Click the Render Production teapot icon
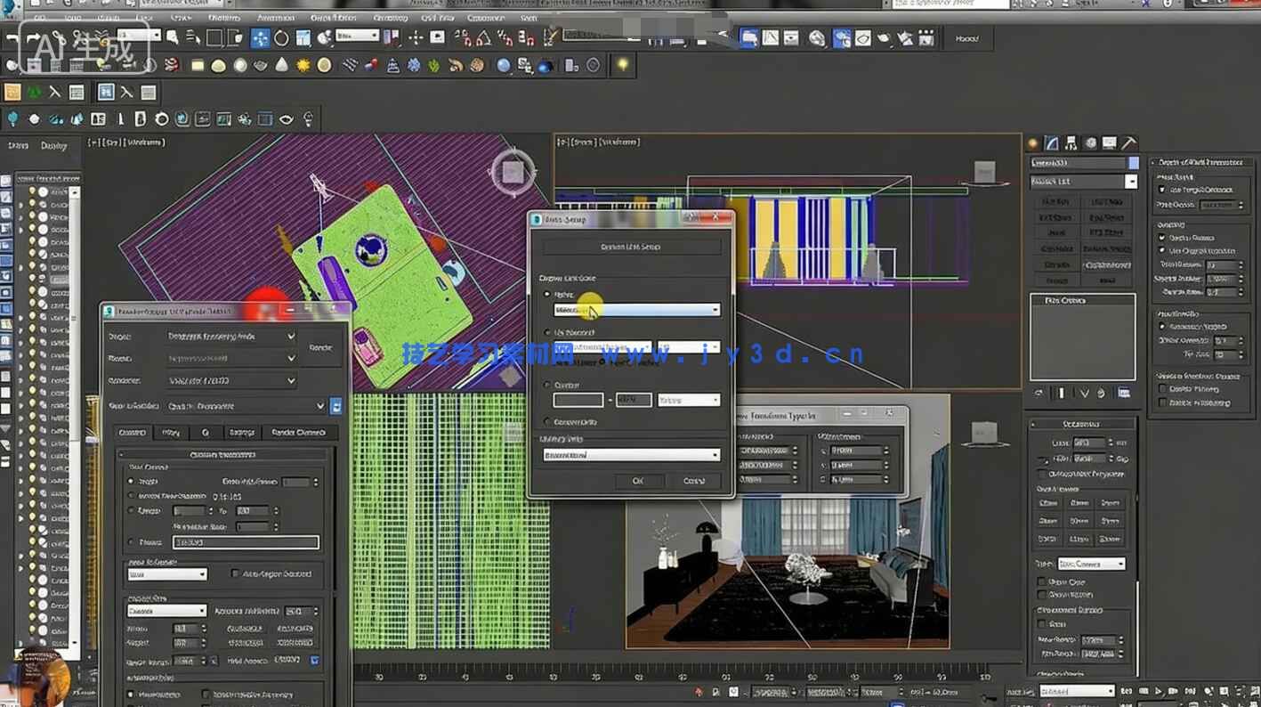The image size is (1261, 707). coord(883,37)
